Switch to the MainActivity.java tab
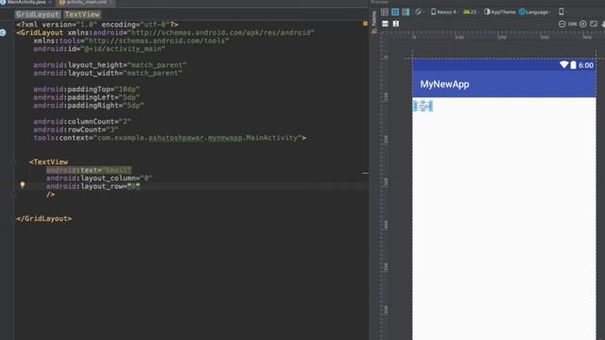Screen dimensions: 605x340 26,2
